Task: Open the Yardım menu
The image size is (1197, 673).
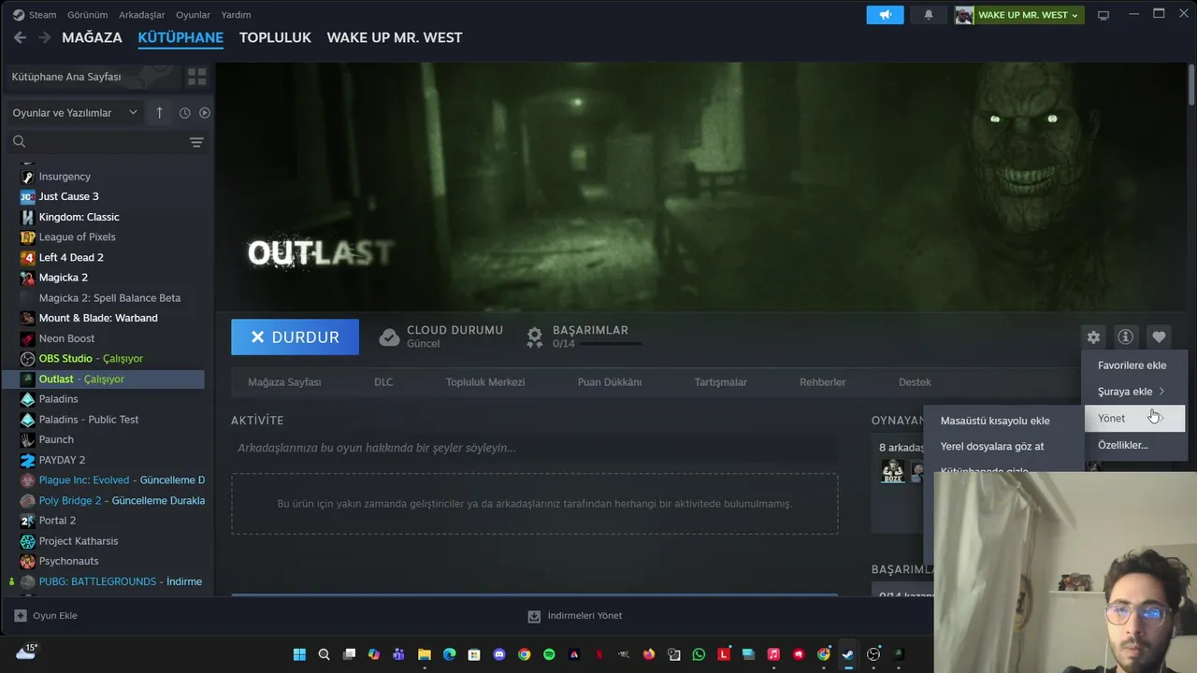Action: pos(236,15)
